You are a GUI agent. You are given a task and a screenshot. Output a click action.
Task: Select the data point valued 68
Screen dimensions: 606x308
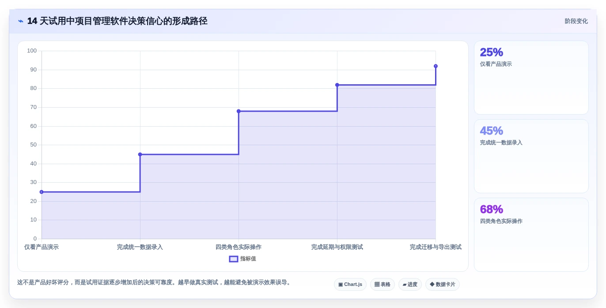(x=239, y=111)
